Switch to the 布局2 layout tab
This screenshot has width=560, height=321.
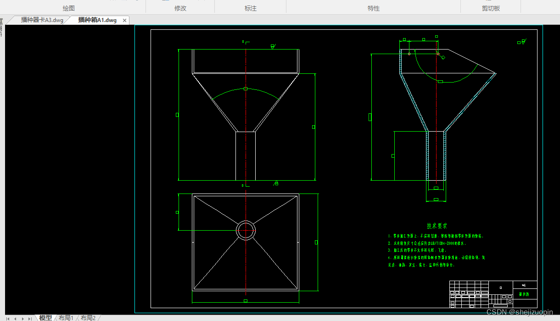88,318
